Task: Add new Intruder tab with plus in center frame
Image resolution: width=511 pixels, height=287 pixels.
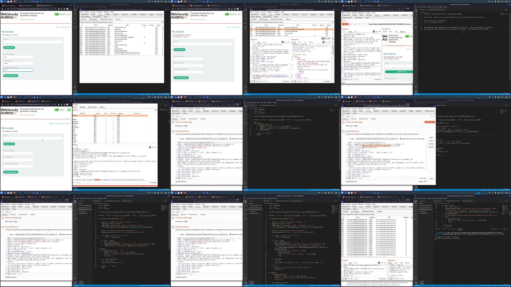Action: (182, 116)
